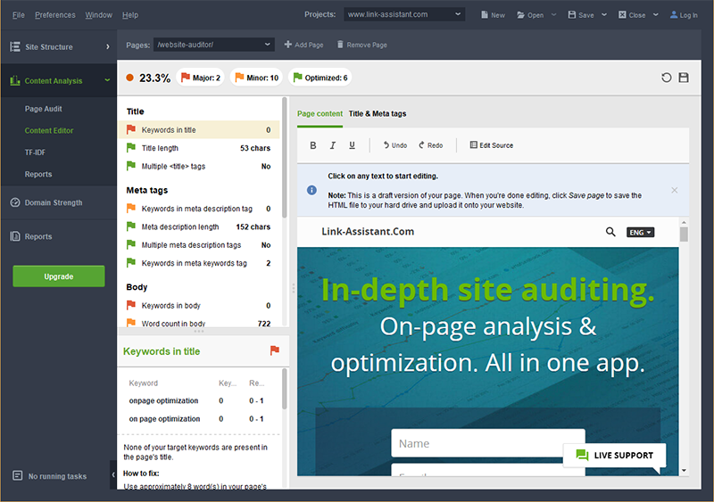Select the Meta description length row
This screenshot has height=502, width=714.
199,226
